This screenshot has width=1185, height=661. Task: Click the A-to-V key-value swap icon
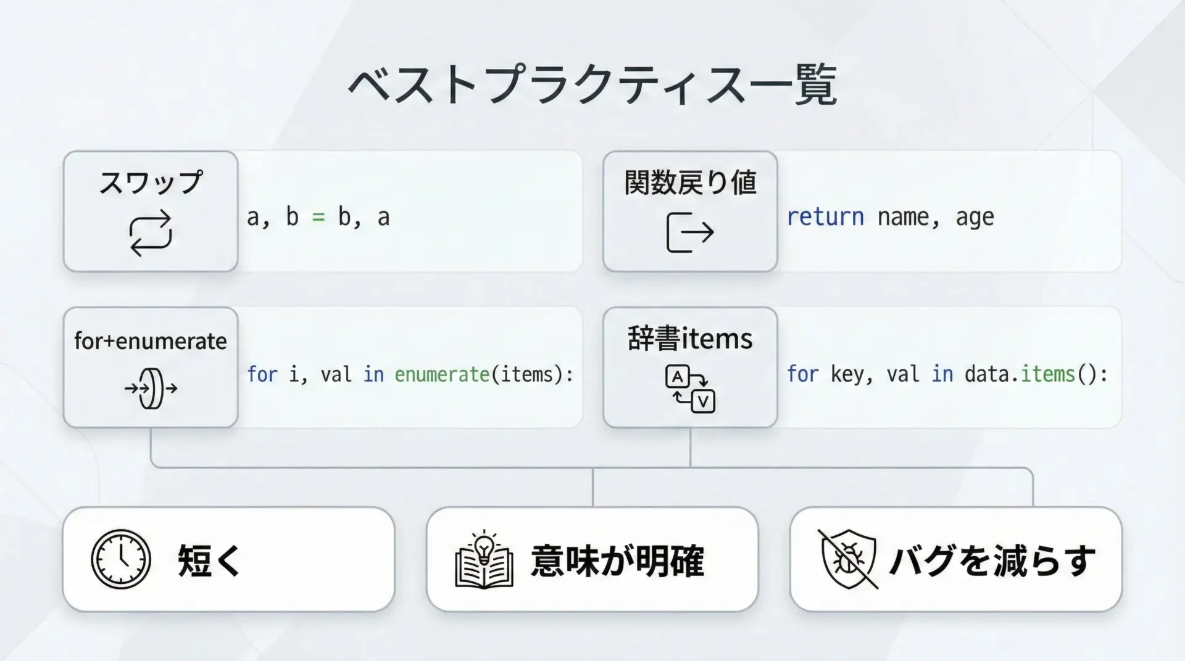[x=690, y=389]
